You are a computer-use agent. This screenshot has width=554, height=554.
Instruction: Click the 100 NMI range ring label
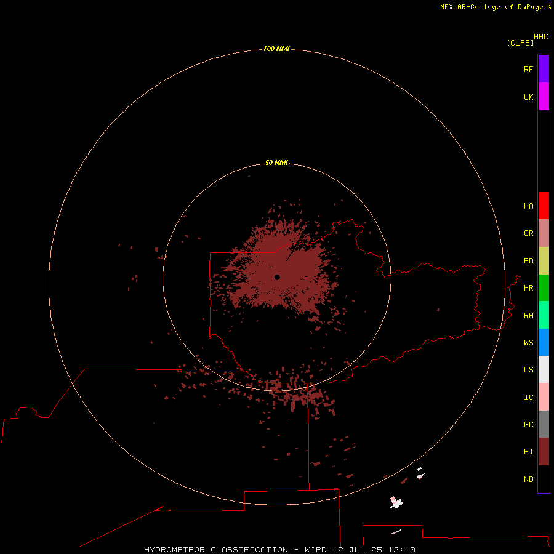[x=276, y=49]
